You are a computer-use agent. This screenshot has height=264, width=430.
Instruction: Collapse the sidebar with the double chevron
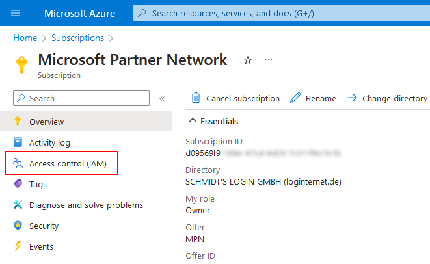[x=162, y=99]
